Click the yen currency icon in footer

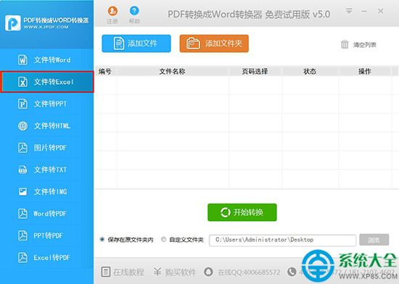tap(157, 272)
